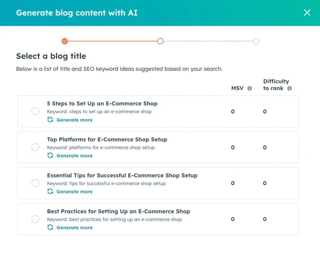Click the current second step circle
This screenshot has height=253, width=320.
tap(160, 41)
